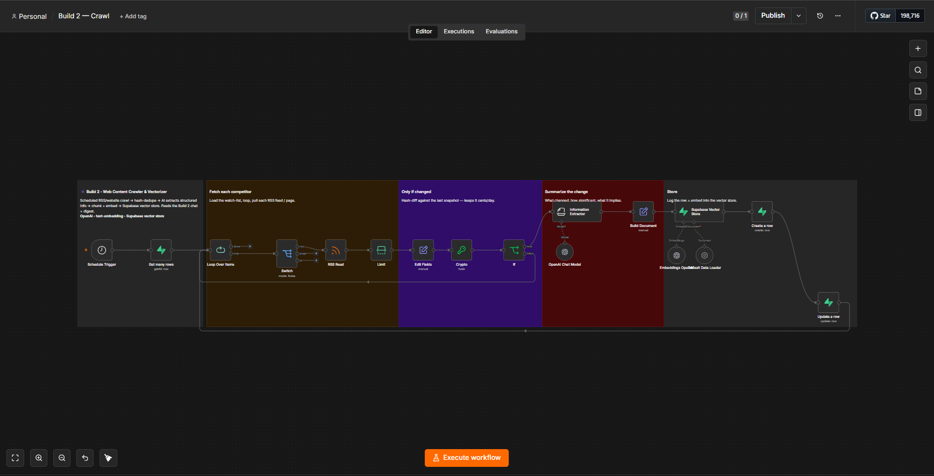934x476 pixels.
Task: Open the Information Extractor node
Action: [577, 212]
